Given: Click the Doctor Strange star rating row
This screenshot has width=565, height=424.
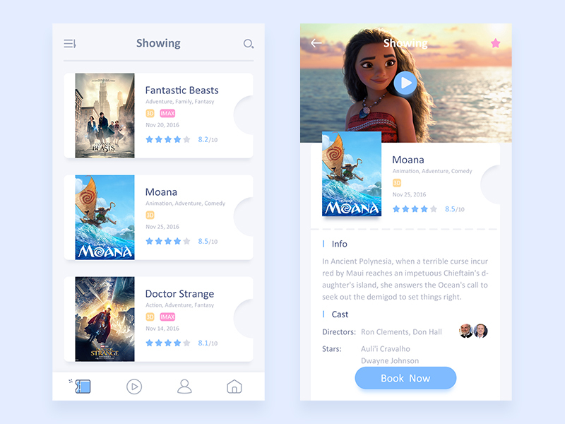Looking at the screenshot, I should (x=168, y=343).
